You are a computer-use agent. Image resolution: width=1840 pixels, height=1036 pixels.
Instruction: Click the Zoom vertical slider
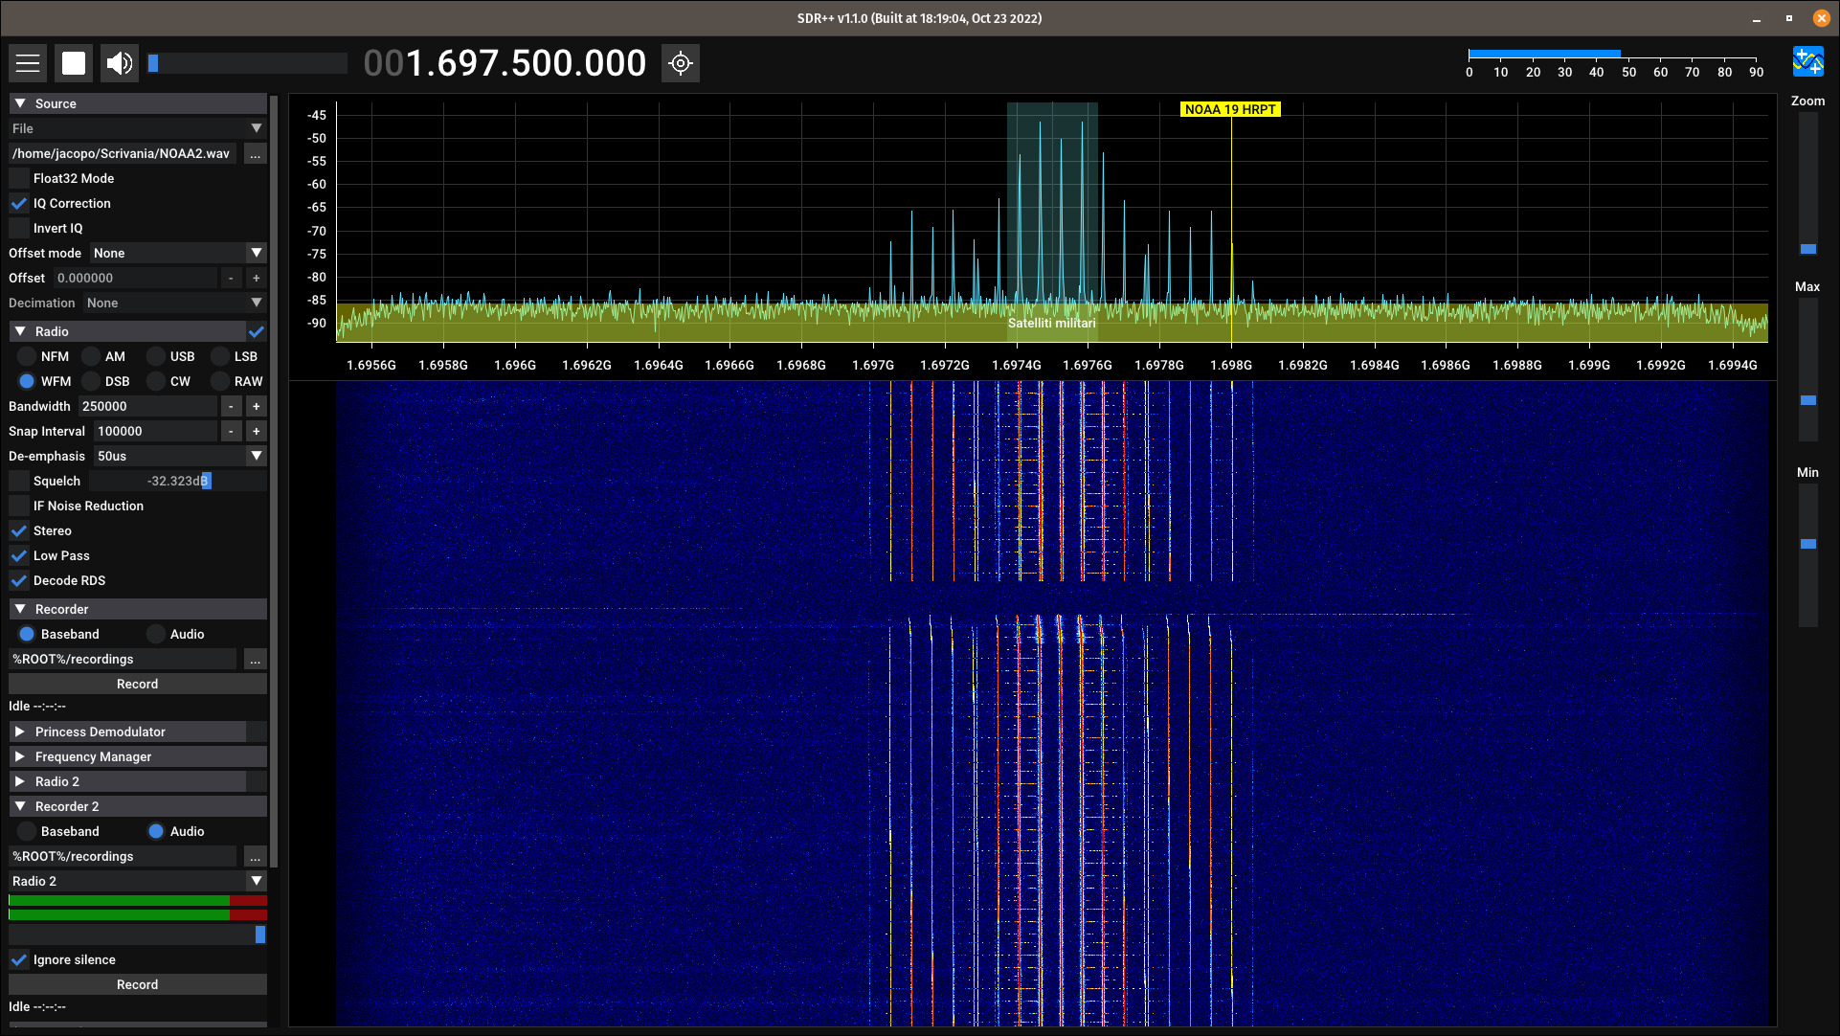click(x=1807, y=182)
